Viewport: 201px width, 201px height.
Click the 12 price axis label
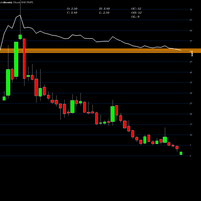[x=191, y=135]
